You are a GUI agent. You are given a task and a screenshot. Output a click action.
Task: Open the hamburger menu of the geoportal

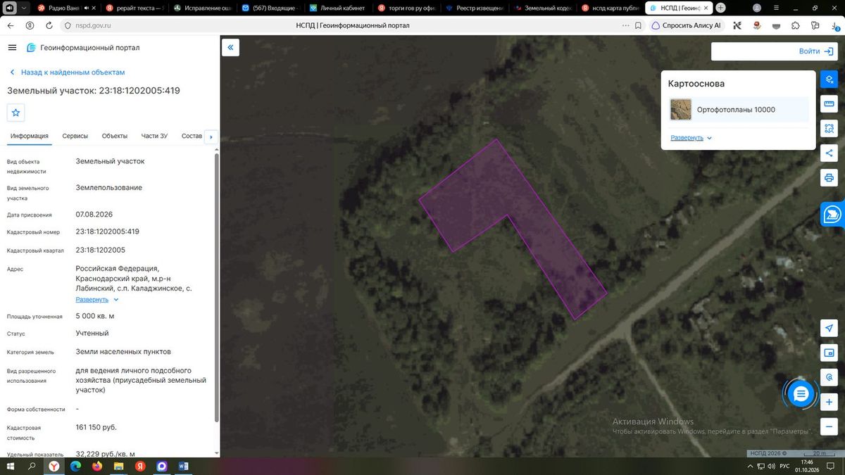tap(12, 47)
